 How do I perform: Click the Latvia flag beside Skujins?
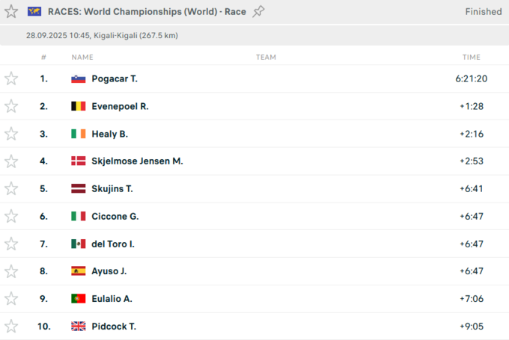[78, 189]
